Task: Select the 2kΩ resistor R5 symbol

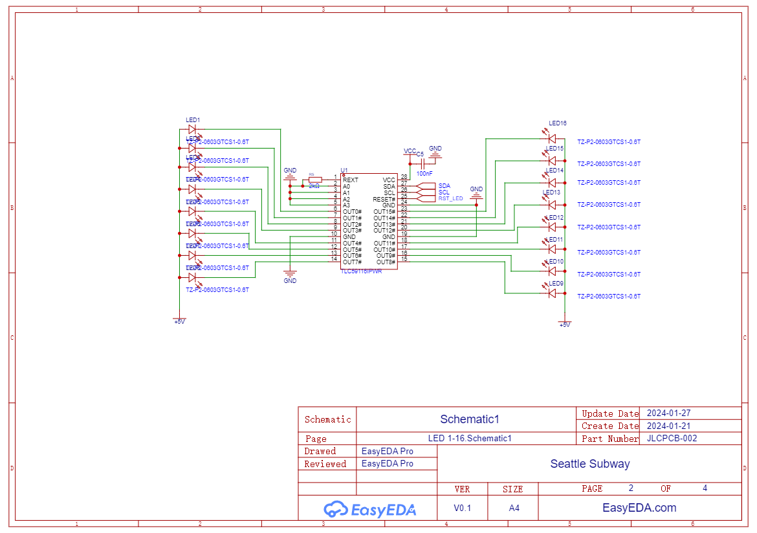Action: coord(315,180)
